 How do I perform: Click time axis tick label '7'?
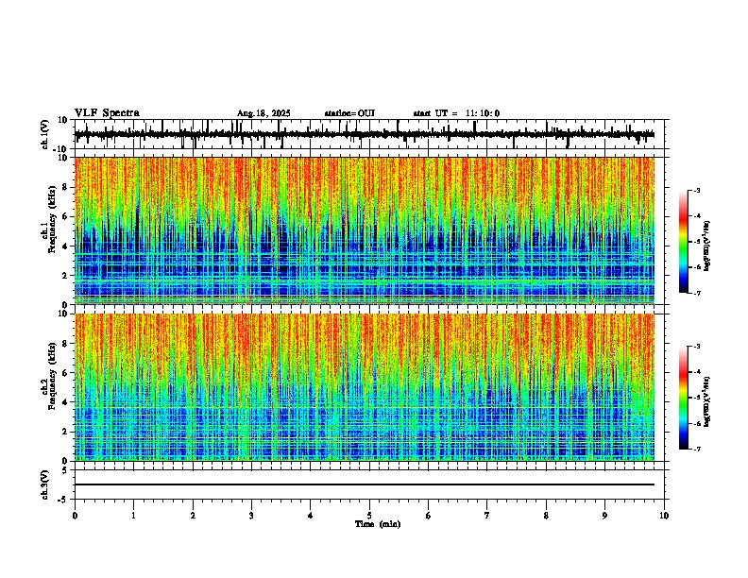tap(487, 516)
